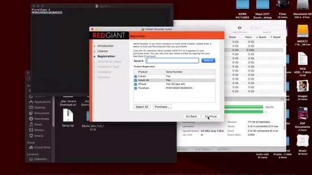Open the PDF Documents desktop folder
312x175 pixels.
click(x=302, y=119)
